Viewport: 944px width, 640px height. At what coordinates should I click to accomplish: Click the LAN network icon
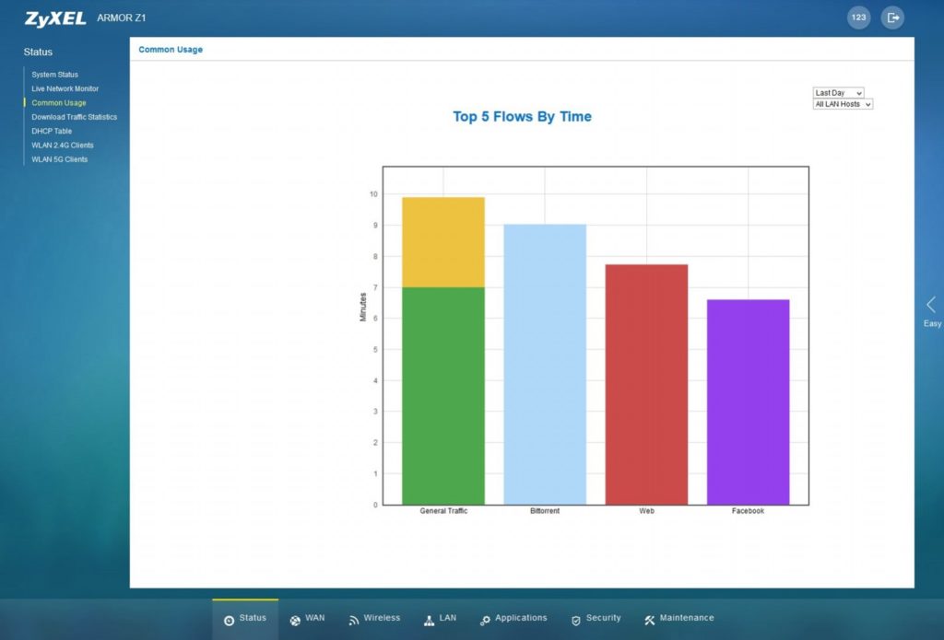[x=430, y=620]
